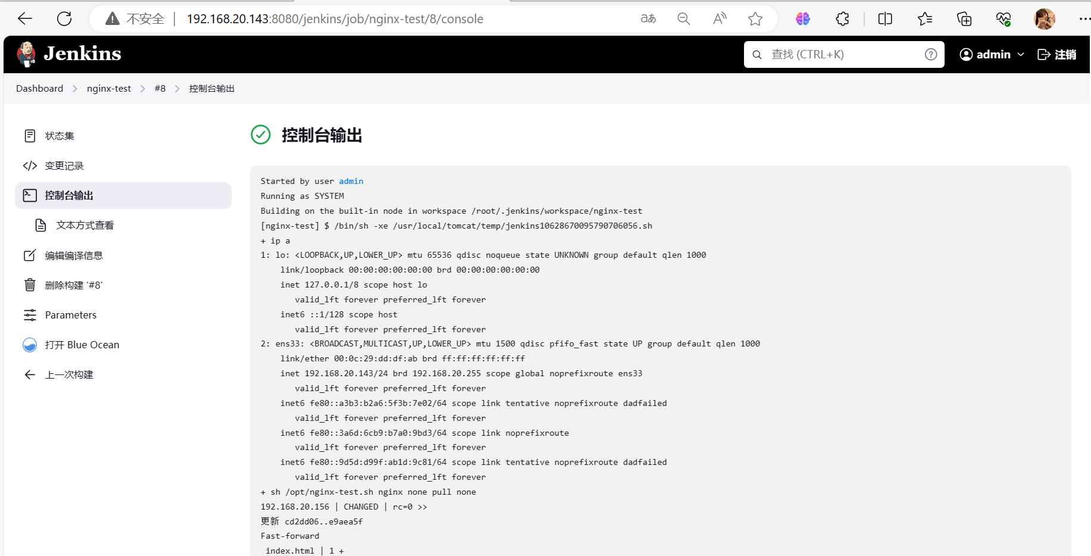Image resolution: width=1091 pixels, height=556 pixels.
Task: Click the admin user icon in header
Action: click(966, 55)
